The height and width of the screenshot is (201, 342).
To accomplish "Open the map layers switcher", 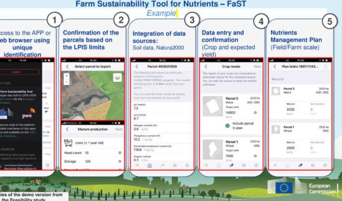I will [117, 77].
